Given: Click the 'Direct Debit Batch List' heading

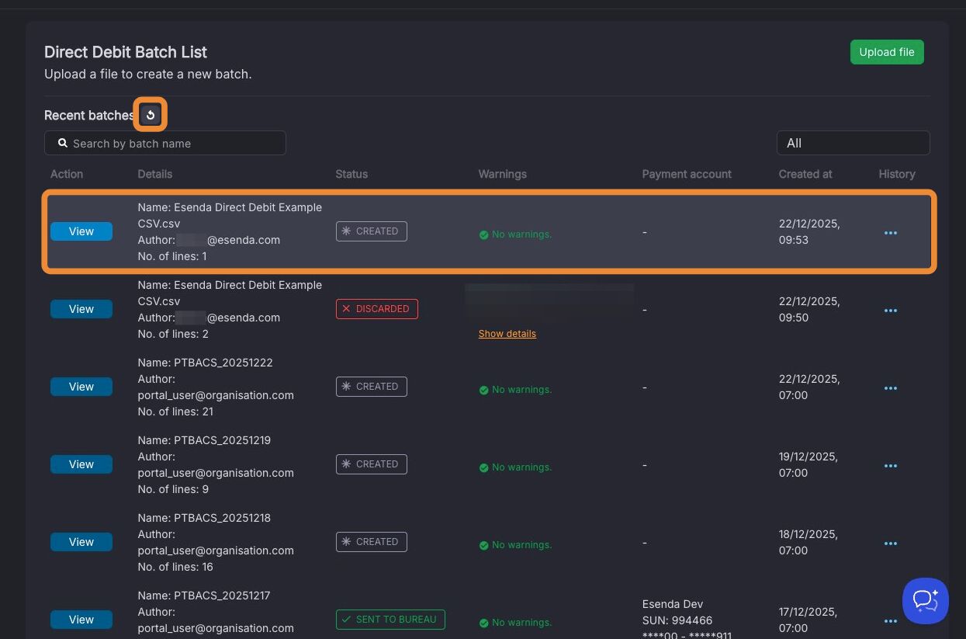Looking at the screenshot, I should (126, 52).
